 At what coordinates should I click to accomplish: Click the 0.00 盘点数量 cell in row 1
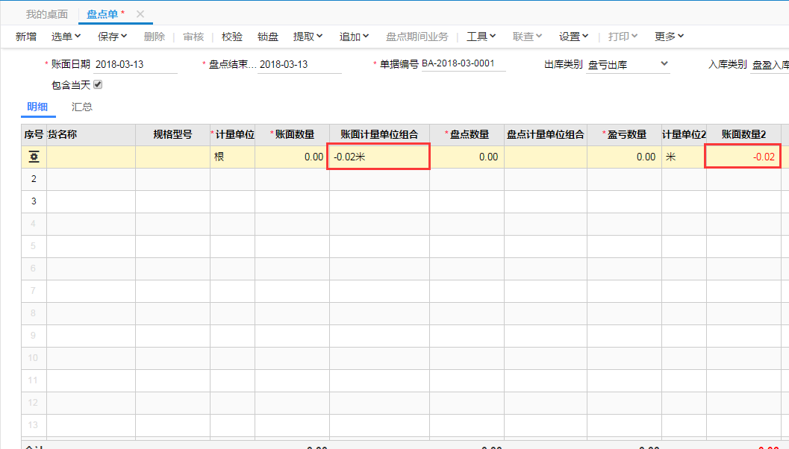click(x=467, y=157)
